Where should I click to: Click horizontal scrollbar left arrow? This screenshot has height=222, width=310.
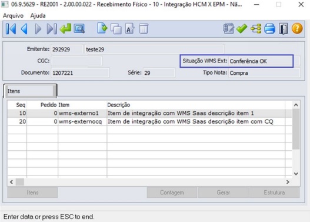pyautogui.click(x=11, y=181)
